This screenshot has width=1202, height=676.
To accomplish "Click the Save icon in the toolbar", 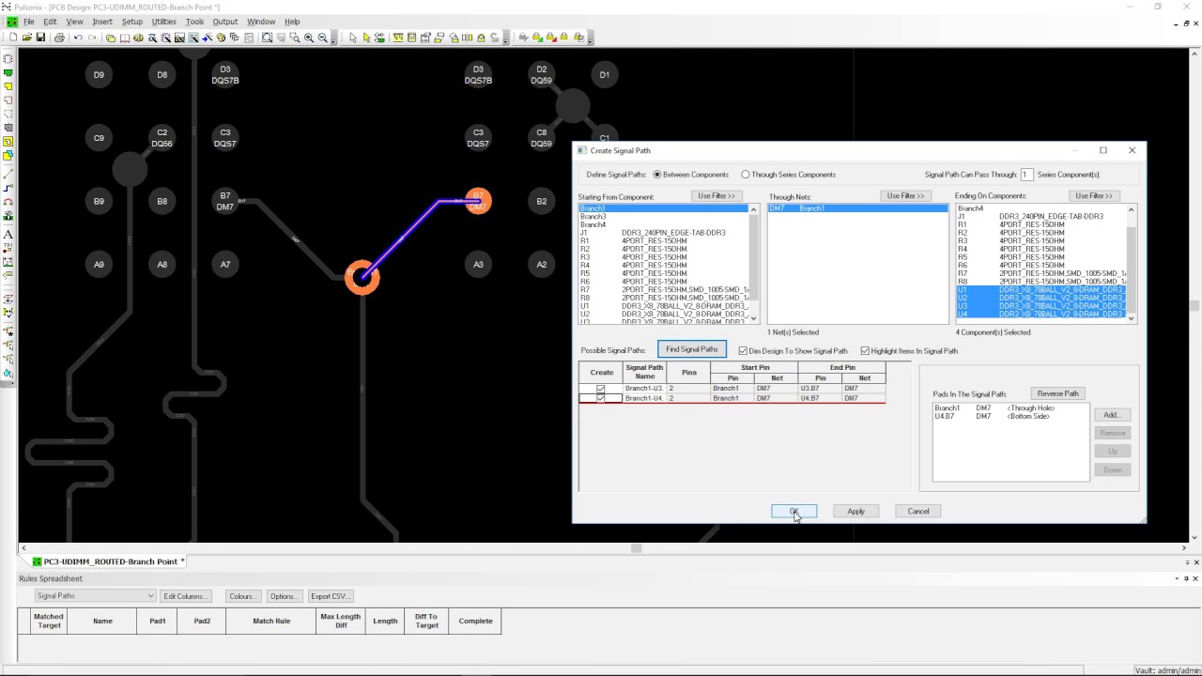I will 40,38.
